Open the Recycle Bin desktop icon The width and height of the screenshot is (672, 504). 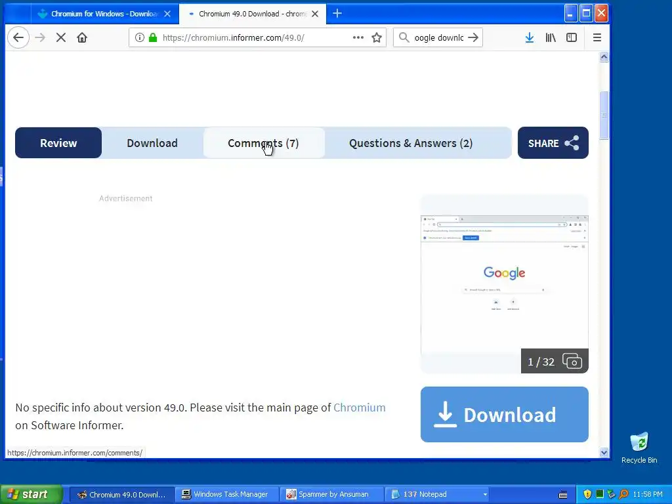(x=639, y=448)
